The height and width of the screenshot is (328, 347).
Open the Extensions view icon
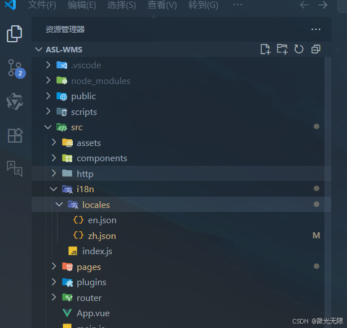click(15, 135)
